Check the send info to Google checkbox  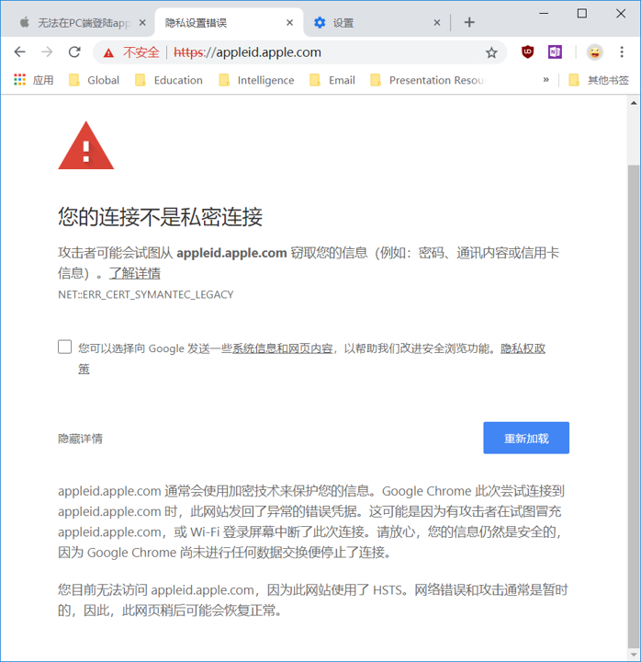(x=64, y=347)
